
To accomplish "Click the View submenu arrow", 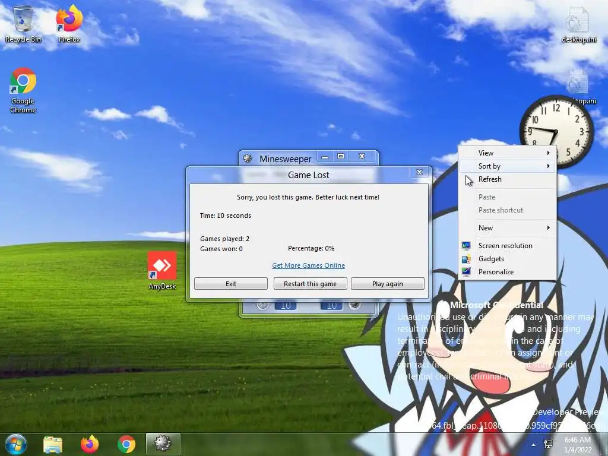I will (x=548, y=153).
